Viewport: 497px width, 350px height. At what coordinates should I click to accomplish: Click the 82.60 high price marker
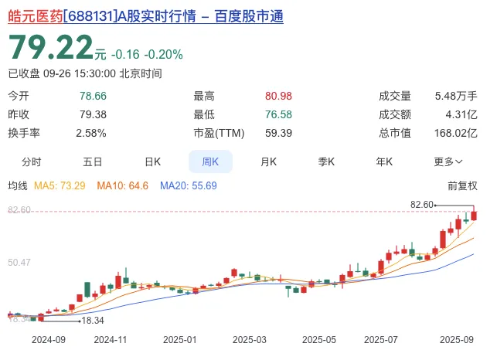(421, 205)
